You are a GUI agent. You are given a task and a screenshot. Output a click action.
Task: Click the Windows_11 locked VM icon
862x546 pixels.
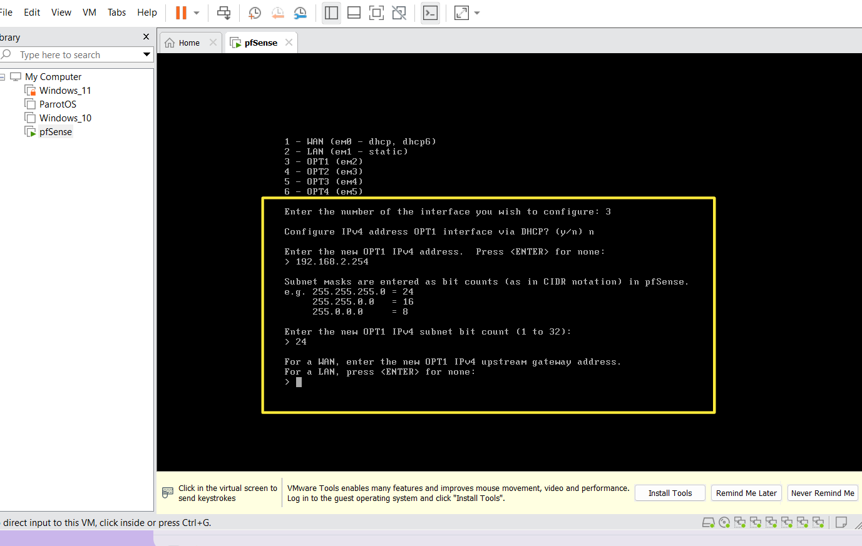tap(30, 91)
